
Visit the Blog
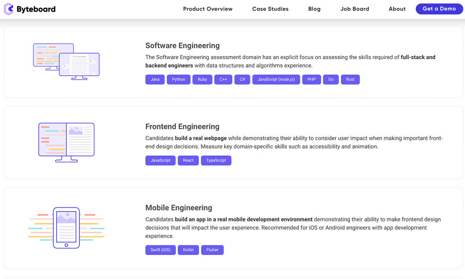click(314, 8)
